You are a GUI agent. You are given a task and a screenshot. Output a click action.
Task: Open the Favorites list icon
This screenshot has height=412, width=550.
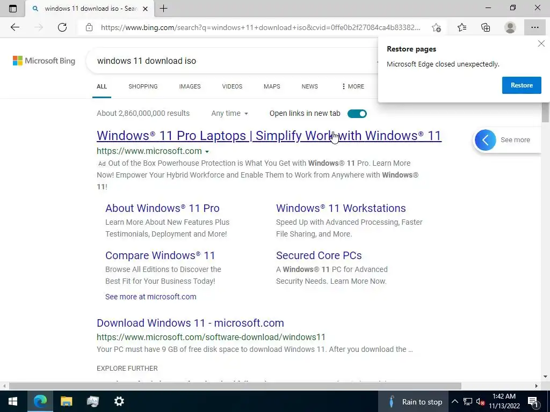(x=462, y=27)
